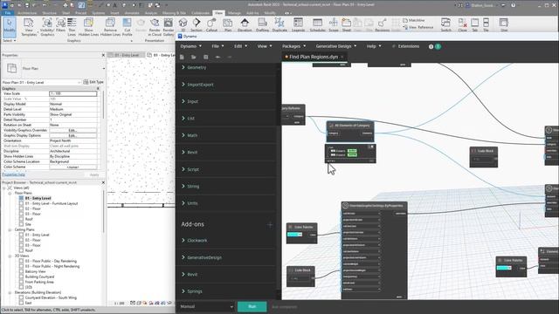The image size is (559, 314).
Task: Click the right Color Palette node swatch
Action: [504, 268]
